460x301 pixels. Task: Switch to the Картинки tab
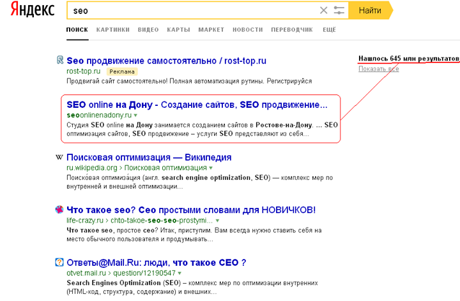[x=112, y=29]
